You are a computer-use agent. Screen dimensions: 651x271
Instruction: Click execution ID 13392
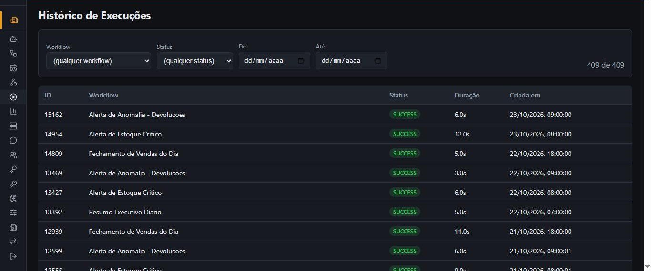tap(53, 212)
